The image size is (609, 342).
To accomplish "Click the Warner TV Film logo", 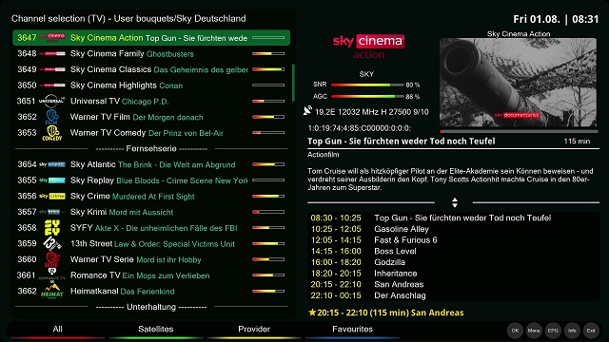I will [52, 117].
